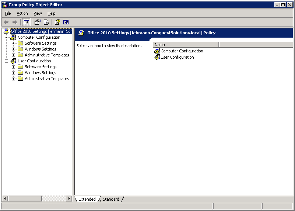Select Software Settings folder under User Configuration
The width and height of the screenshot is (295, 211).
[x=41, y=67]
